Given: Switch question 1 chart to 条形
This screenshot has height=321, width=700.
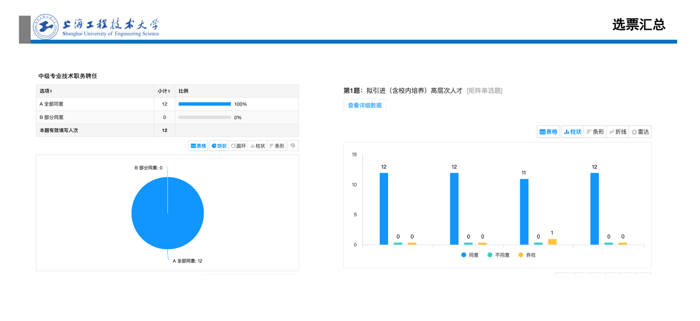Looking at the screenshot, I should tap(595, 132).
